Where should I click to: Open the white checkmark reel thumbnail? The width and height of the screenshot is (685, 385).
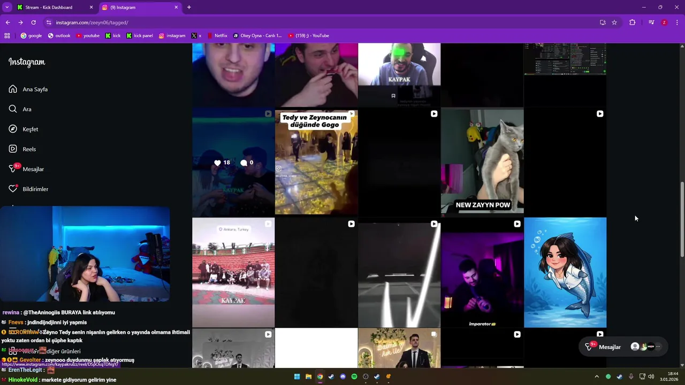click(x=399, y=272)
